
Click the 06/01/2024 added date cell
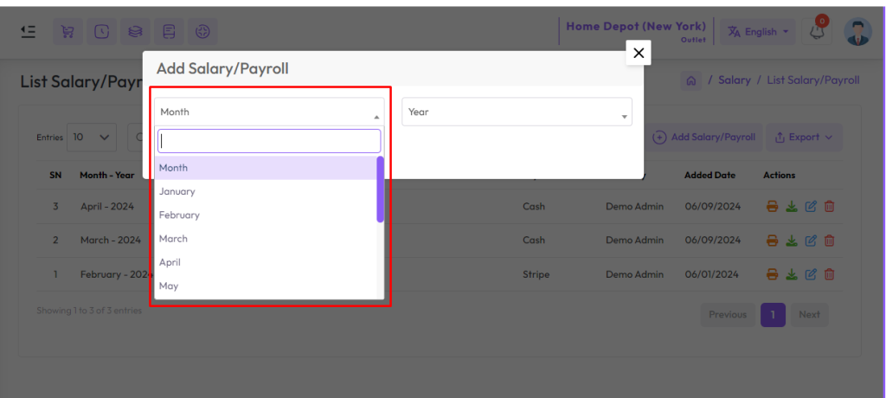(712, 275)
